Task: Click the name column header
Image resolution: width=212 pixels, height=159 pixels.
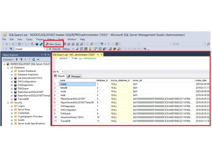Action: [77, 81]
